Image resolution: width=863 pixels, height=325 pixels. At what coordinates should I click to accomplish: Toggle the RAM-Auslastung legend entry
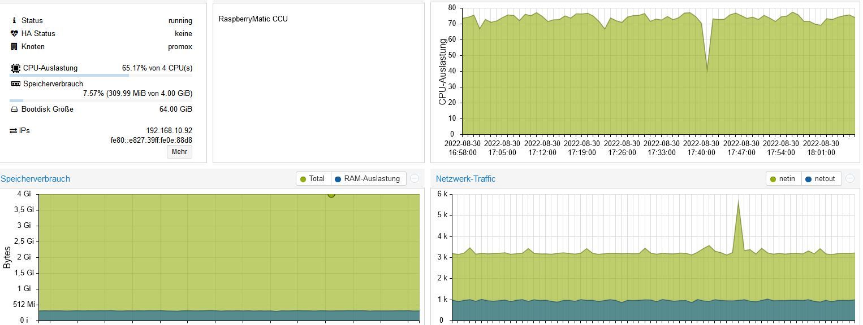367,178
